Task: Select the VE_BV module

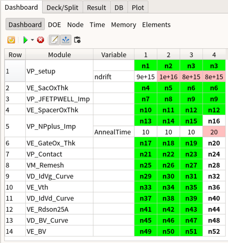Action: 60,231
